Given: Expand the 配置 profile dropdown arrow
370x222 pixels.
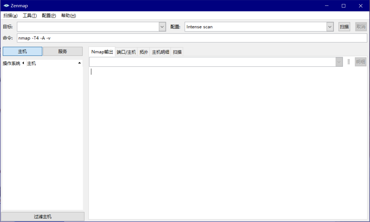Looking at the screenshot, I should (x=330, y=27).
